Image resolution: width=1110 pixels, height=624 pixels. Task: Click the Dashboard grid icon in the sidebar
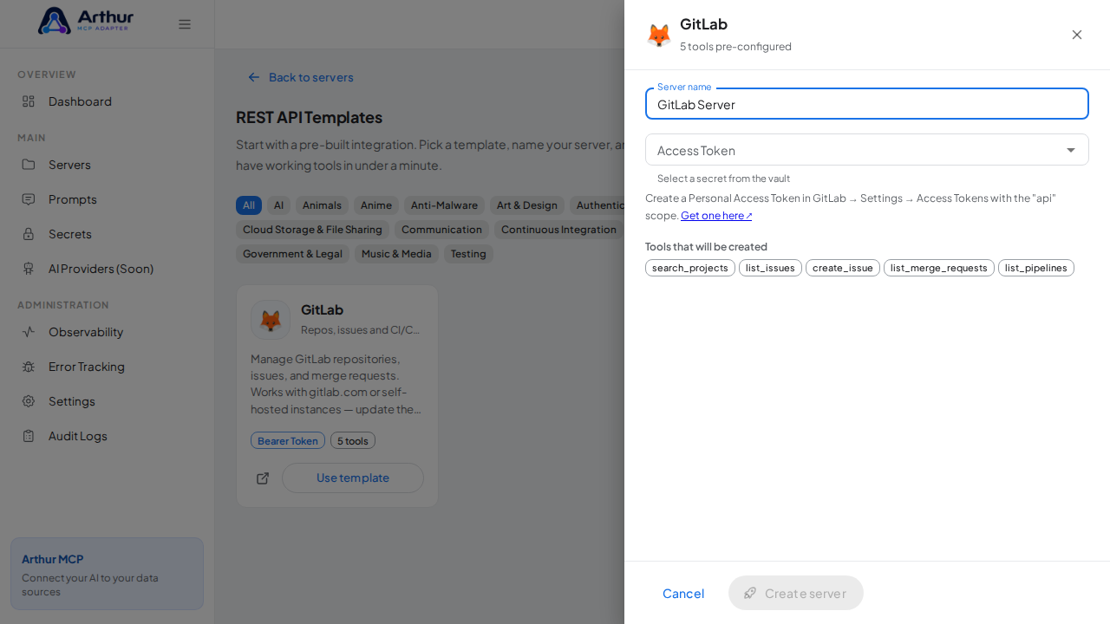(29, 101)
